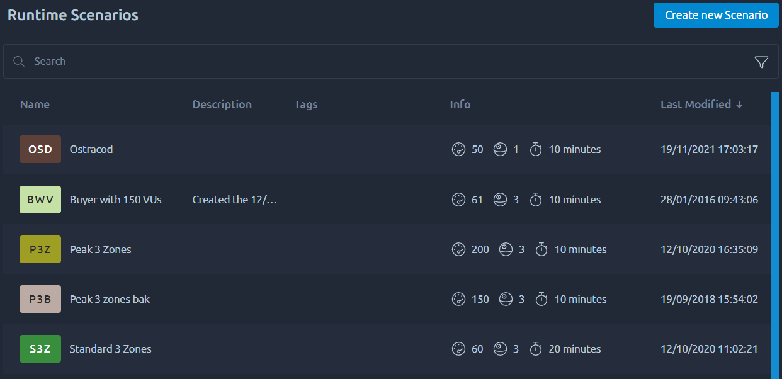Click the Tags column header
The height and width of the screenshot is (379, 782).
[x=306, y=105]
